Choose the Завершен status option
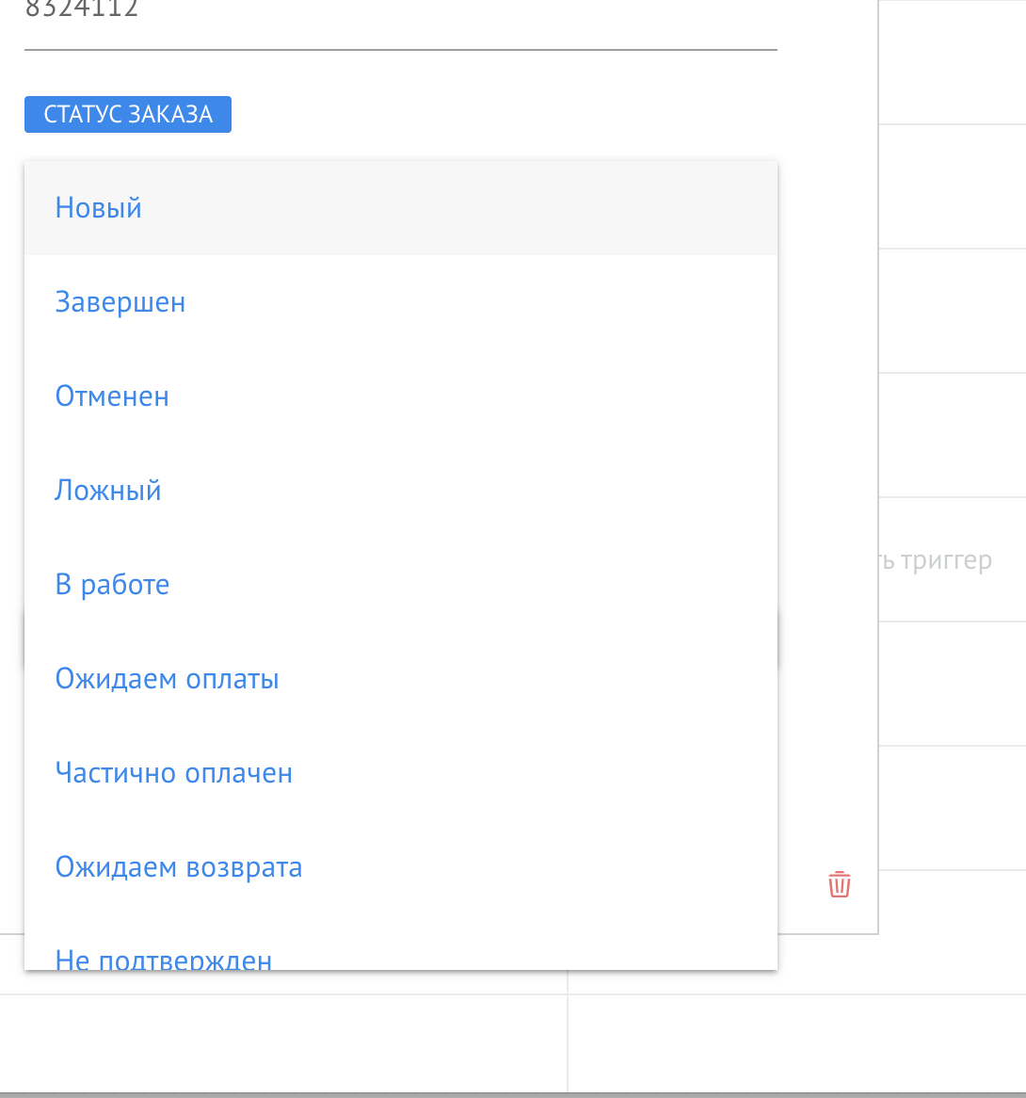 click(120, 301)
